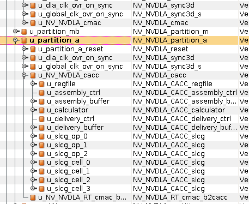Click the instance icon beside u_regfile

[41, 84]
